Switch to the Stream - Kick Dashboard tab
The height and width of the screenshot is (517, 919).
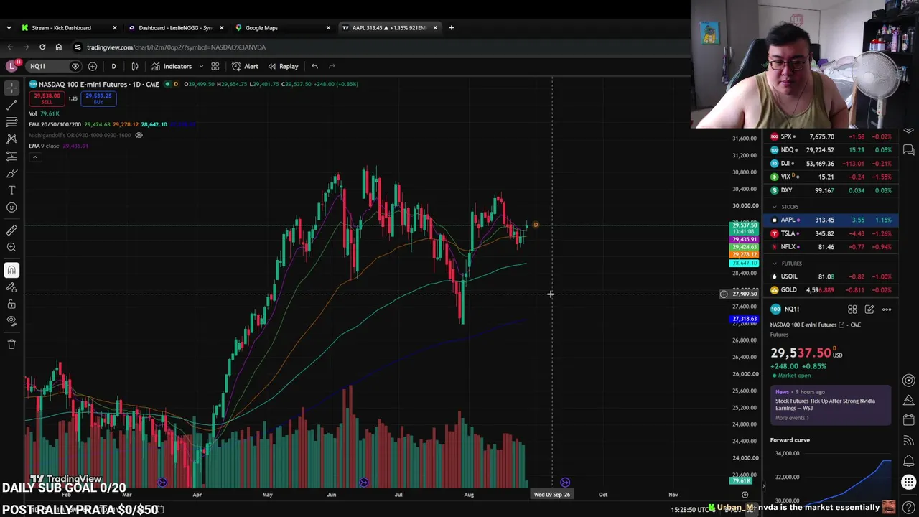click(x=68, y=28)
